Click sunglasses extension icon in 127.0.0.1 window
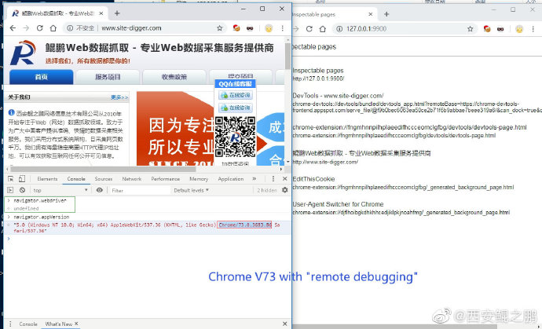 (500, 29)
